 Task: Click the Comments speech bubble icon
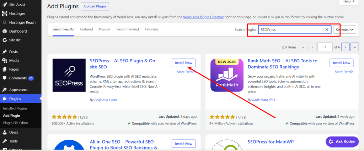4,78
